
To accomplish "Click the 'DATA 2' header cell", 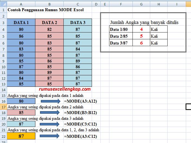I will click(50, 22).
